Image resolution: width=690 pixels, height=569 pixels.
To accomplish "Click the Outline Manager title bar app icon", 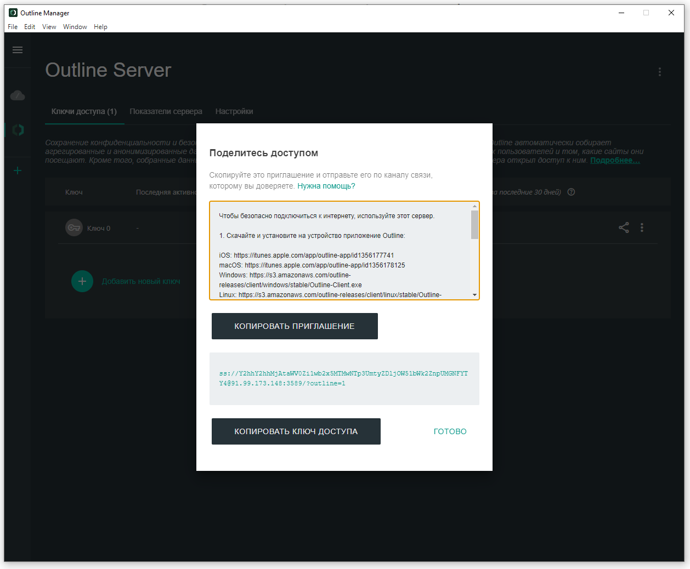I will point(13,13).
